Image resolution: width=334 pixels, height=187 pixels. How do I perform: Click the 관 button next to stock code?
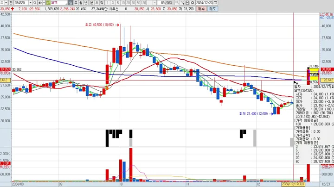pos(11,3)
